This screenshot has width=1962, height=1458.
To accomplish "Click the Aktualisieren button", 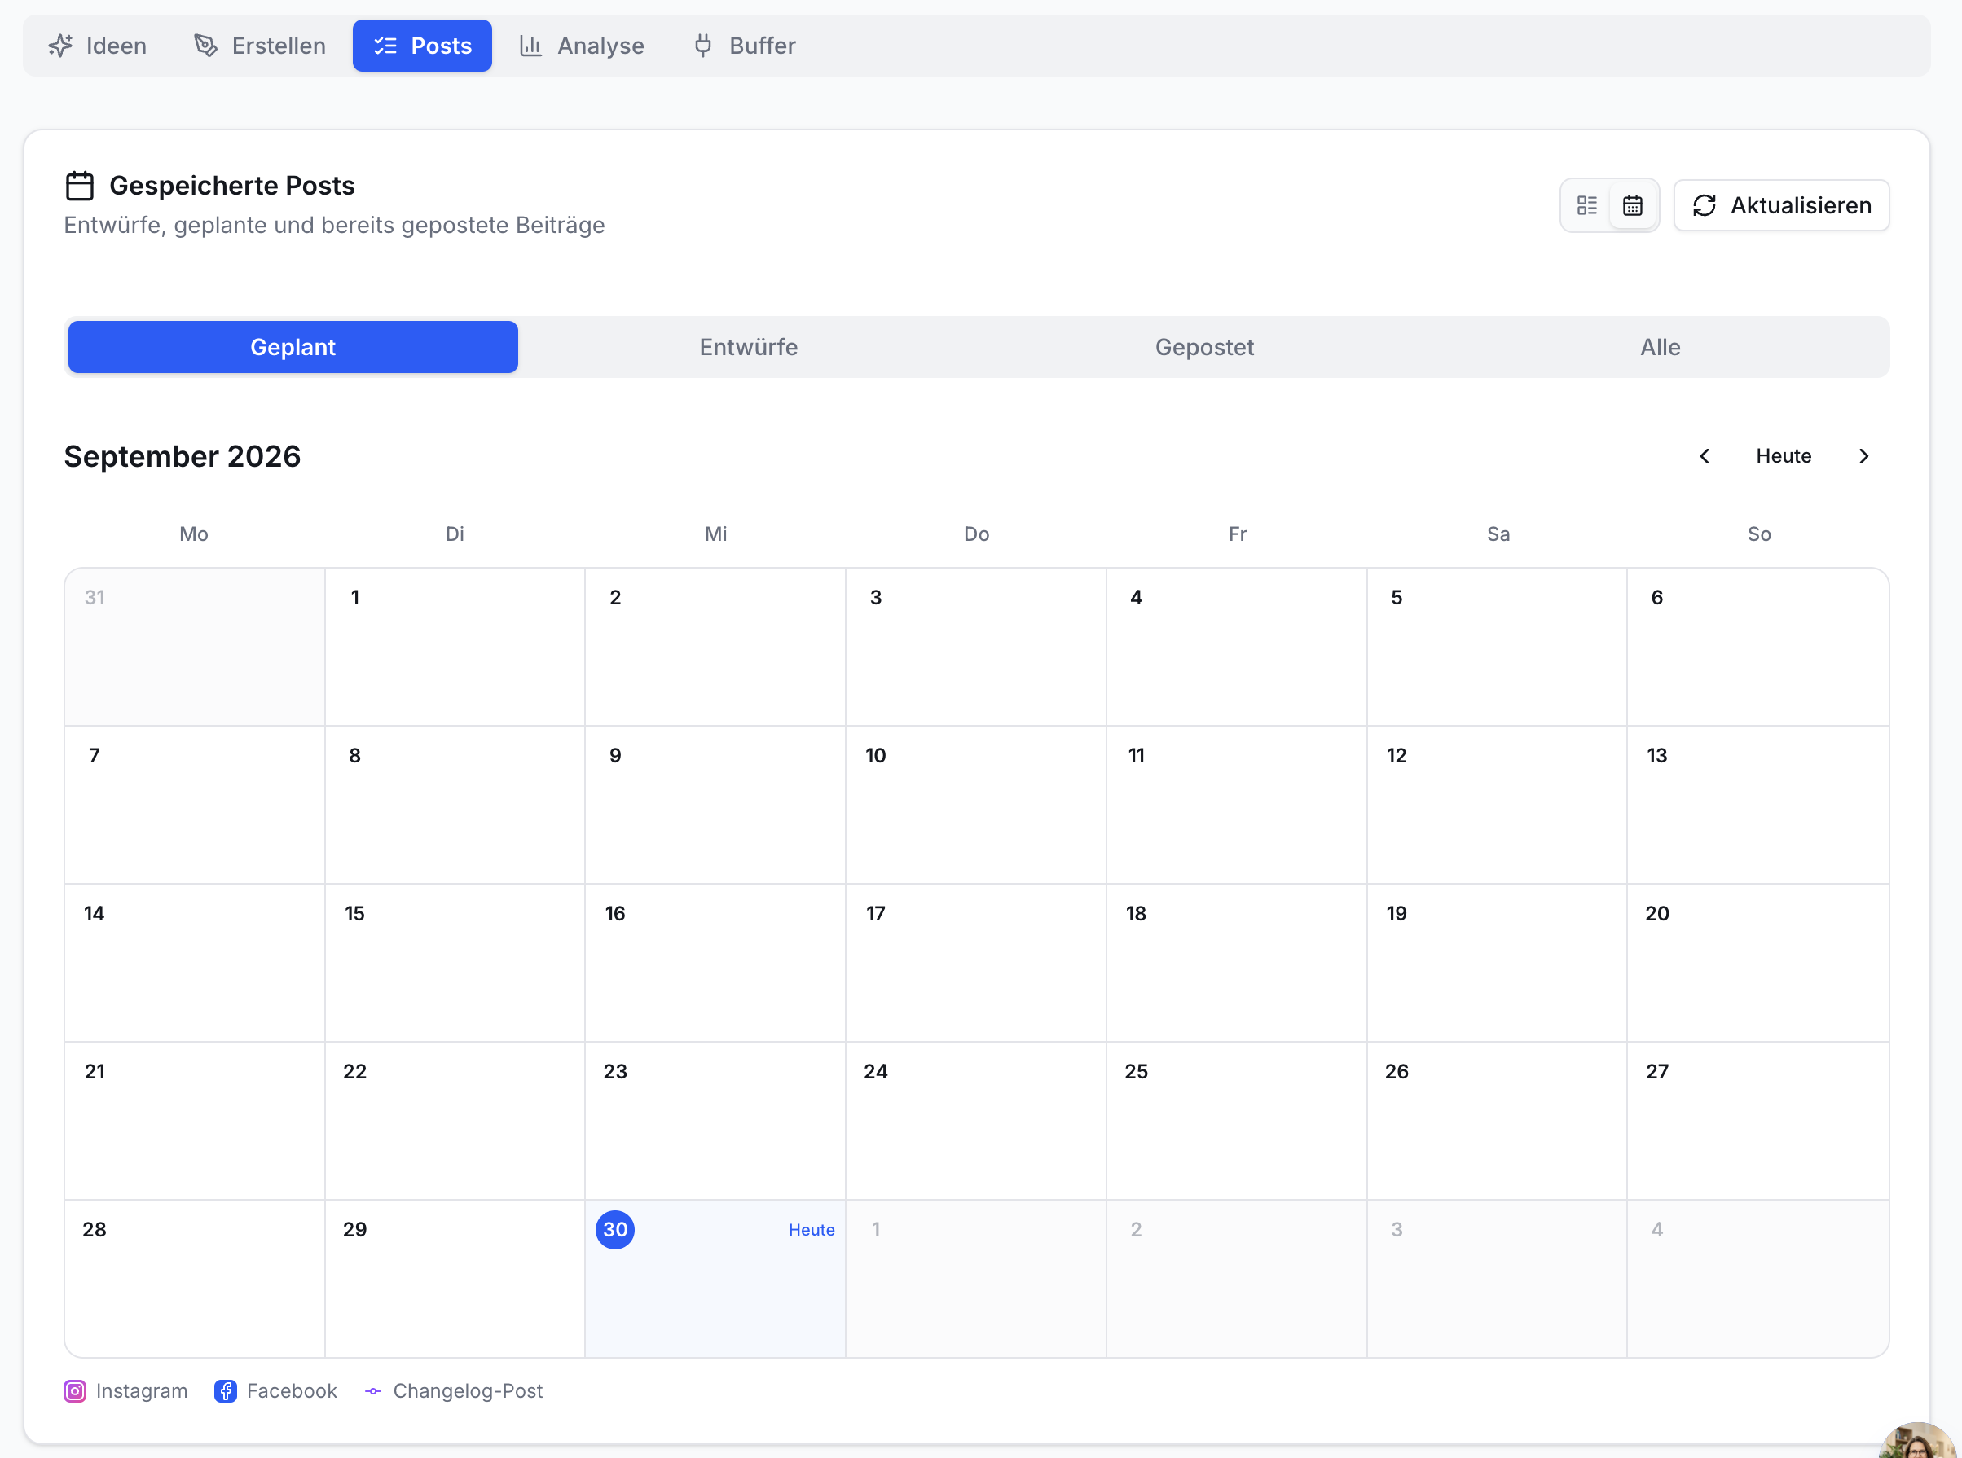I will pos(1781,205).
